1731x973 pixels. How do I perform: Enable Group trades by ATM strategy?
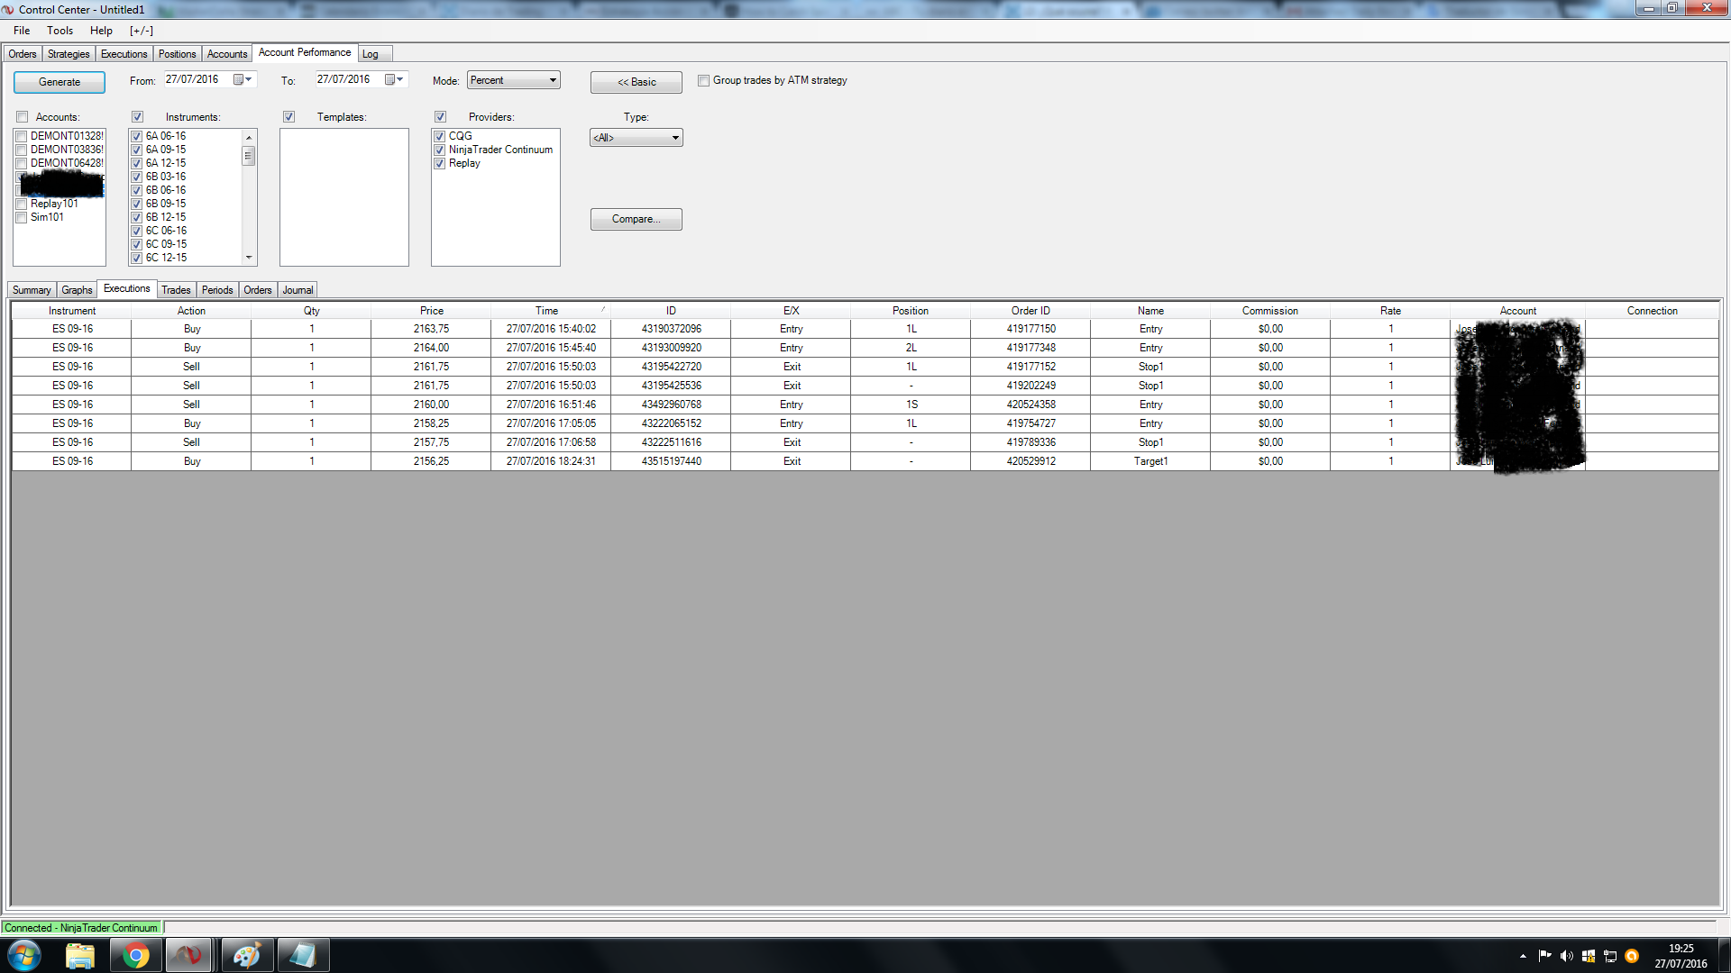pyautogui.click(x=704, y=81)
